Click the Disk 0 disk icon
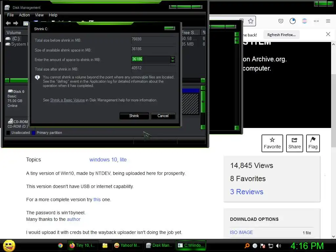 pyautogui.click(x=10, y=91)
